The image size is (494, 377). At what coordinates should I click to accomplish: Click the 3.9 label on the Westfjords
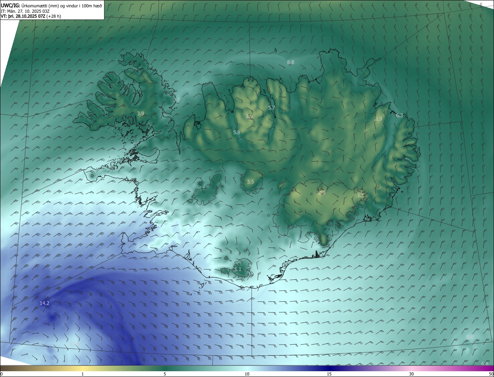click(x=140, y=113)
